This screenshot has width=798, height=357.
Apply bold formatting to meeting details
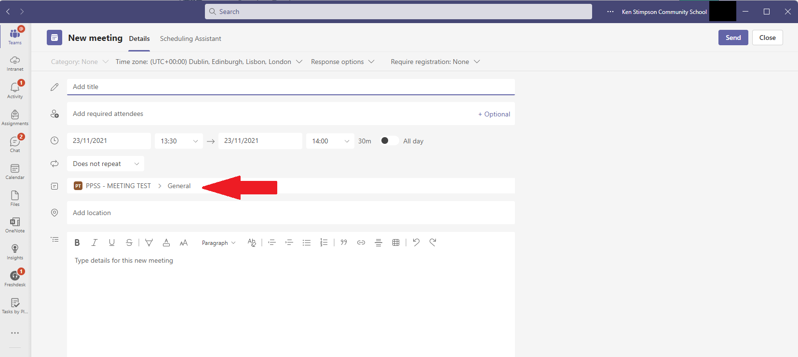pos(77,242)
